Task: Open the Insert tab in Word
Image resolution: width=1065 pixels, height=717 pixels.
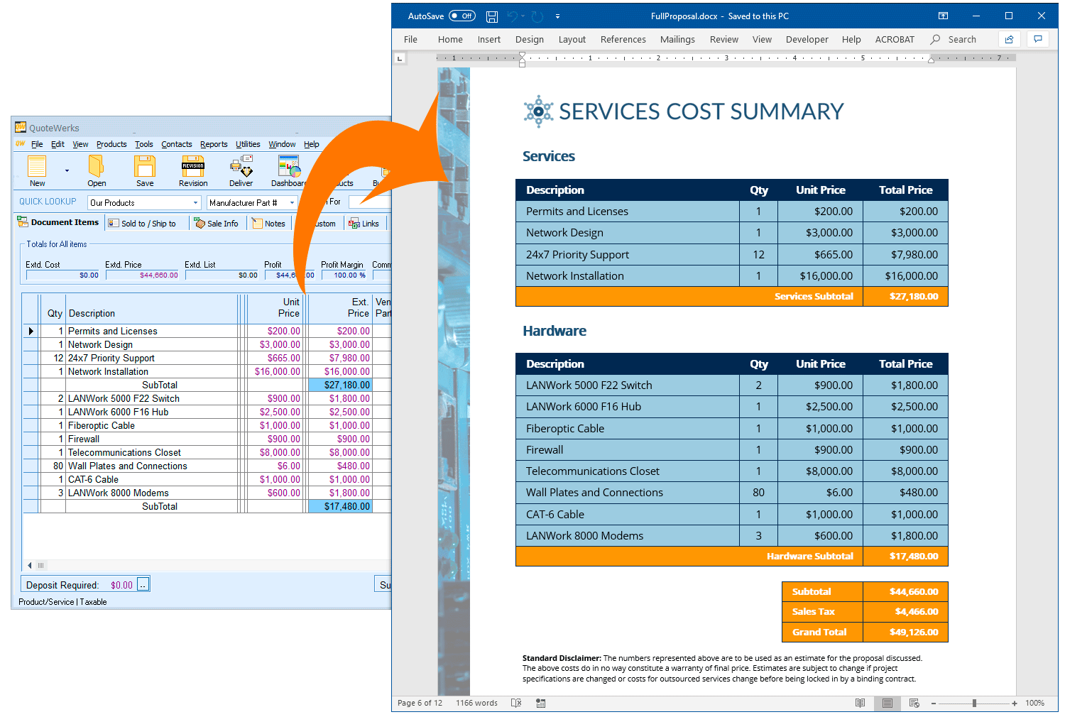Action: pyautogui.click(x=488, y=40)
